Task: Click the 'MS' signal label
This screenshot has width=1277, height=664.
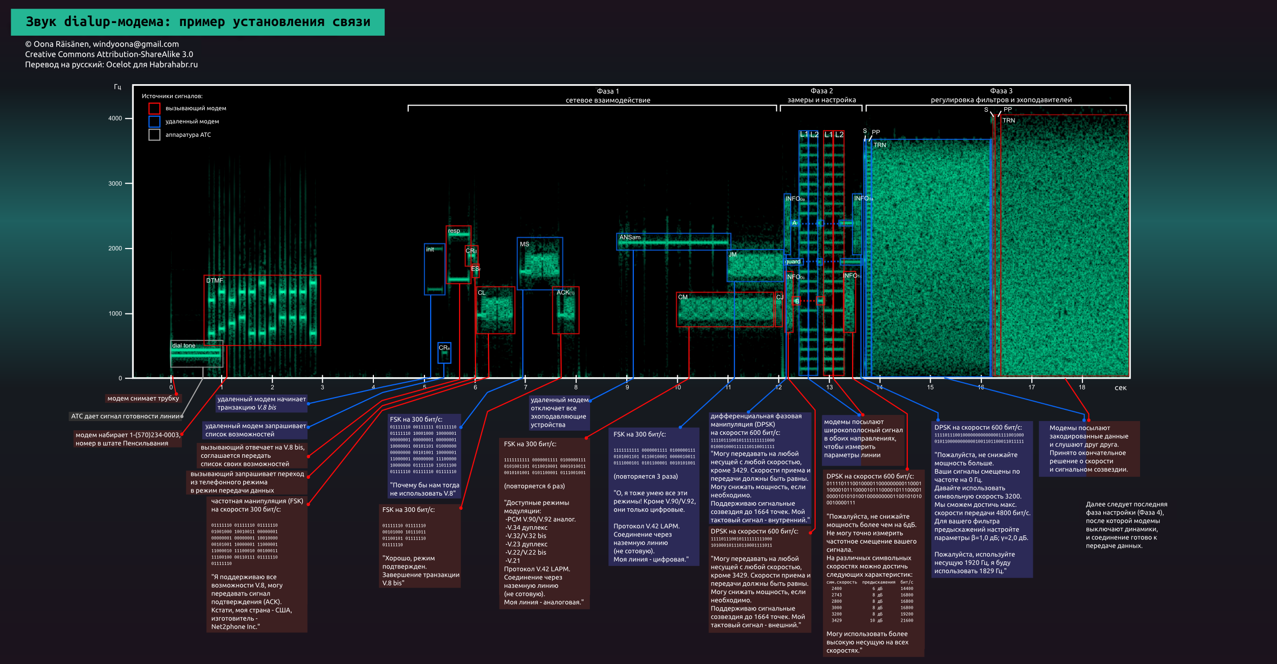Action: [525, 244]
